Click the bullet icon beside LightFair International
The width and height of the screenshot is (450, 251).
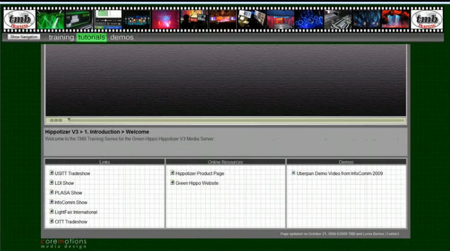point(52,212)
